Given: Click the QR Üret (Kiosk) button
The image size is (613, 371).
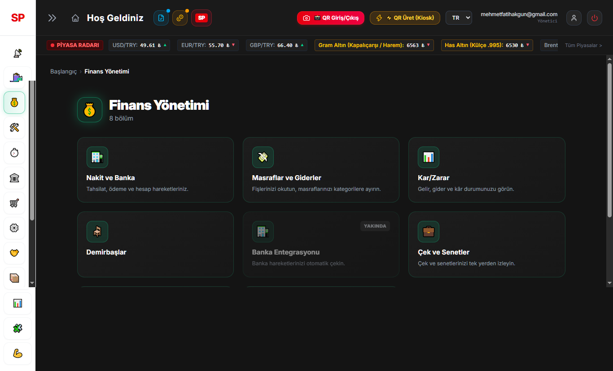Looking at the screenshot, I should pyautogui.click(x=405, y=18).
